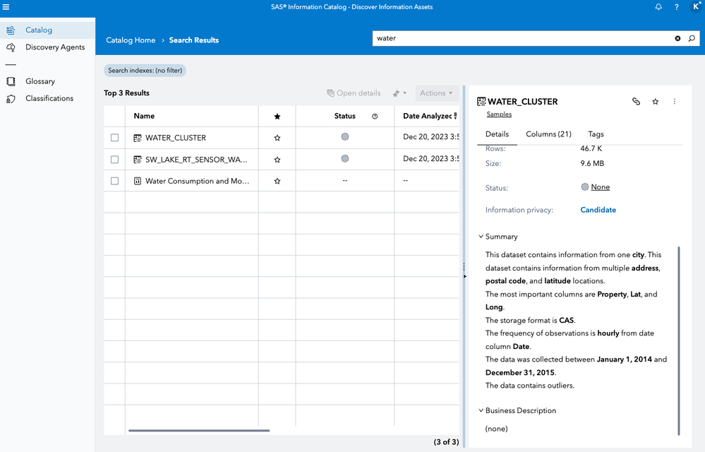Image resolution: width=705 pixels, height=452 pixels.
Task: Collapse the Business Description section
Action: tap(481, 410)
